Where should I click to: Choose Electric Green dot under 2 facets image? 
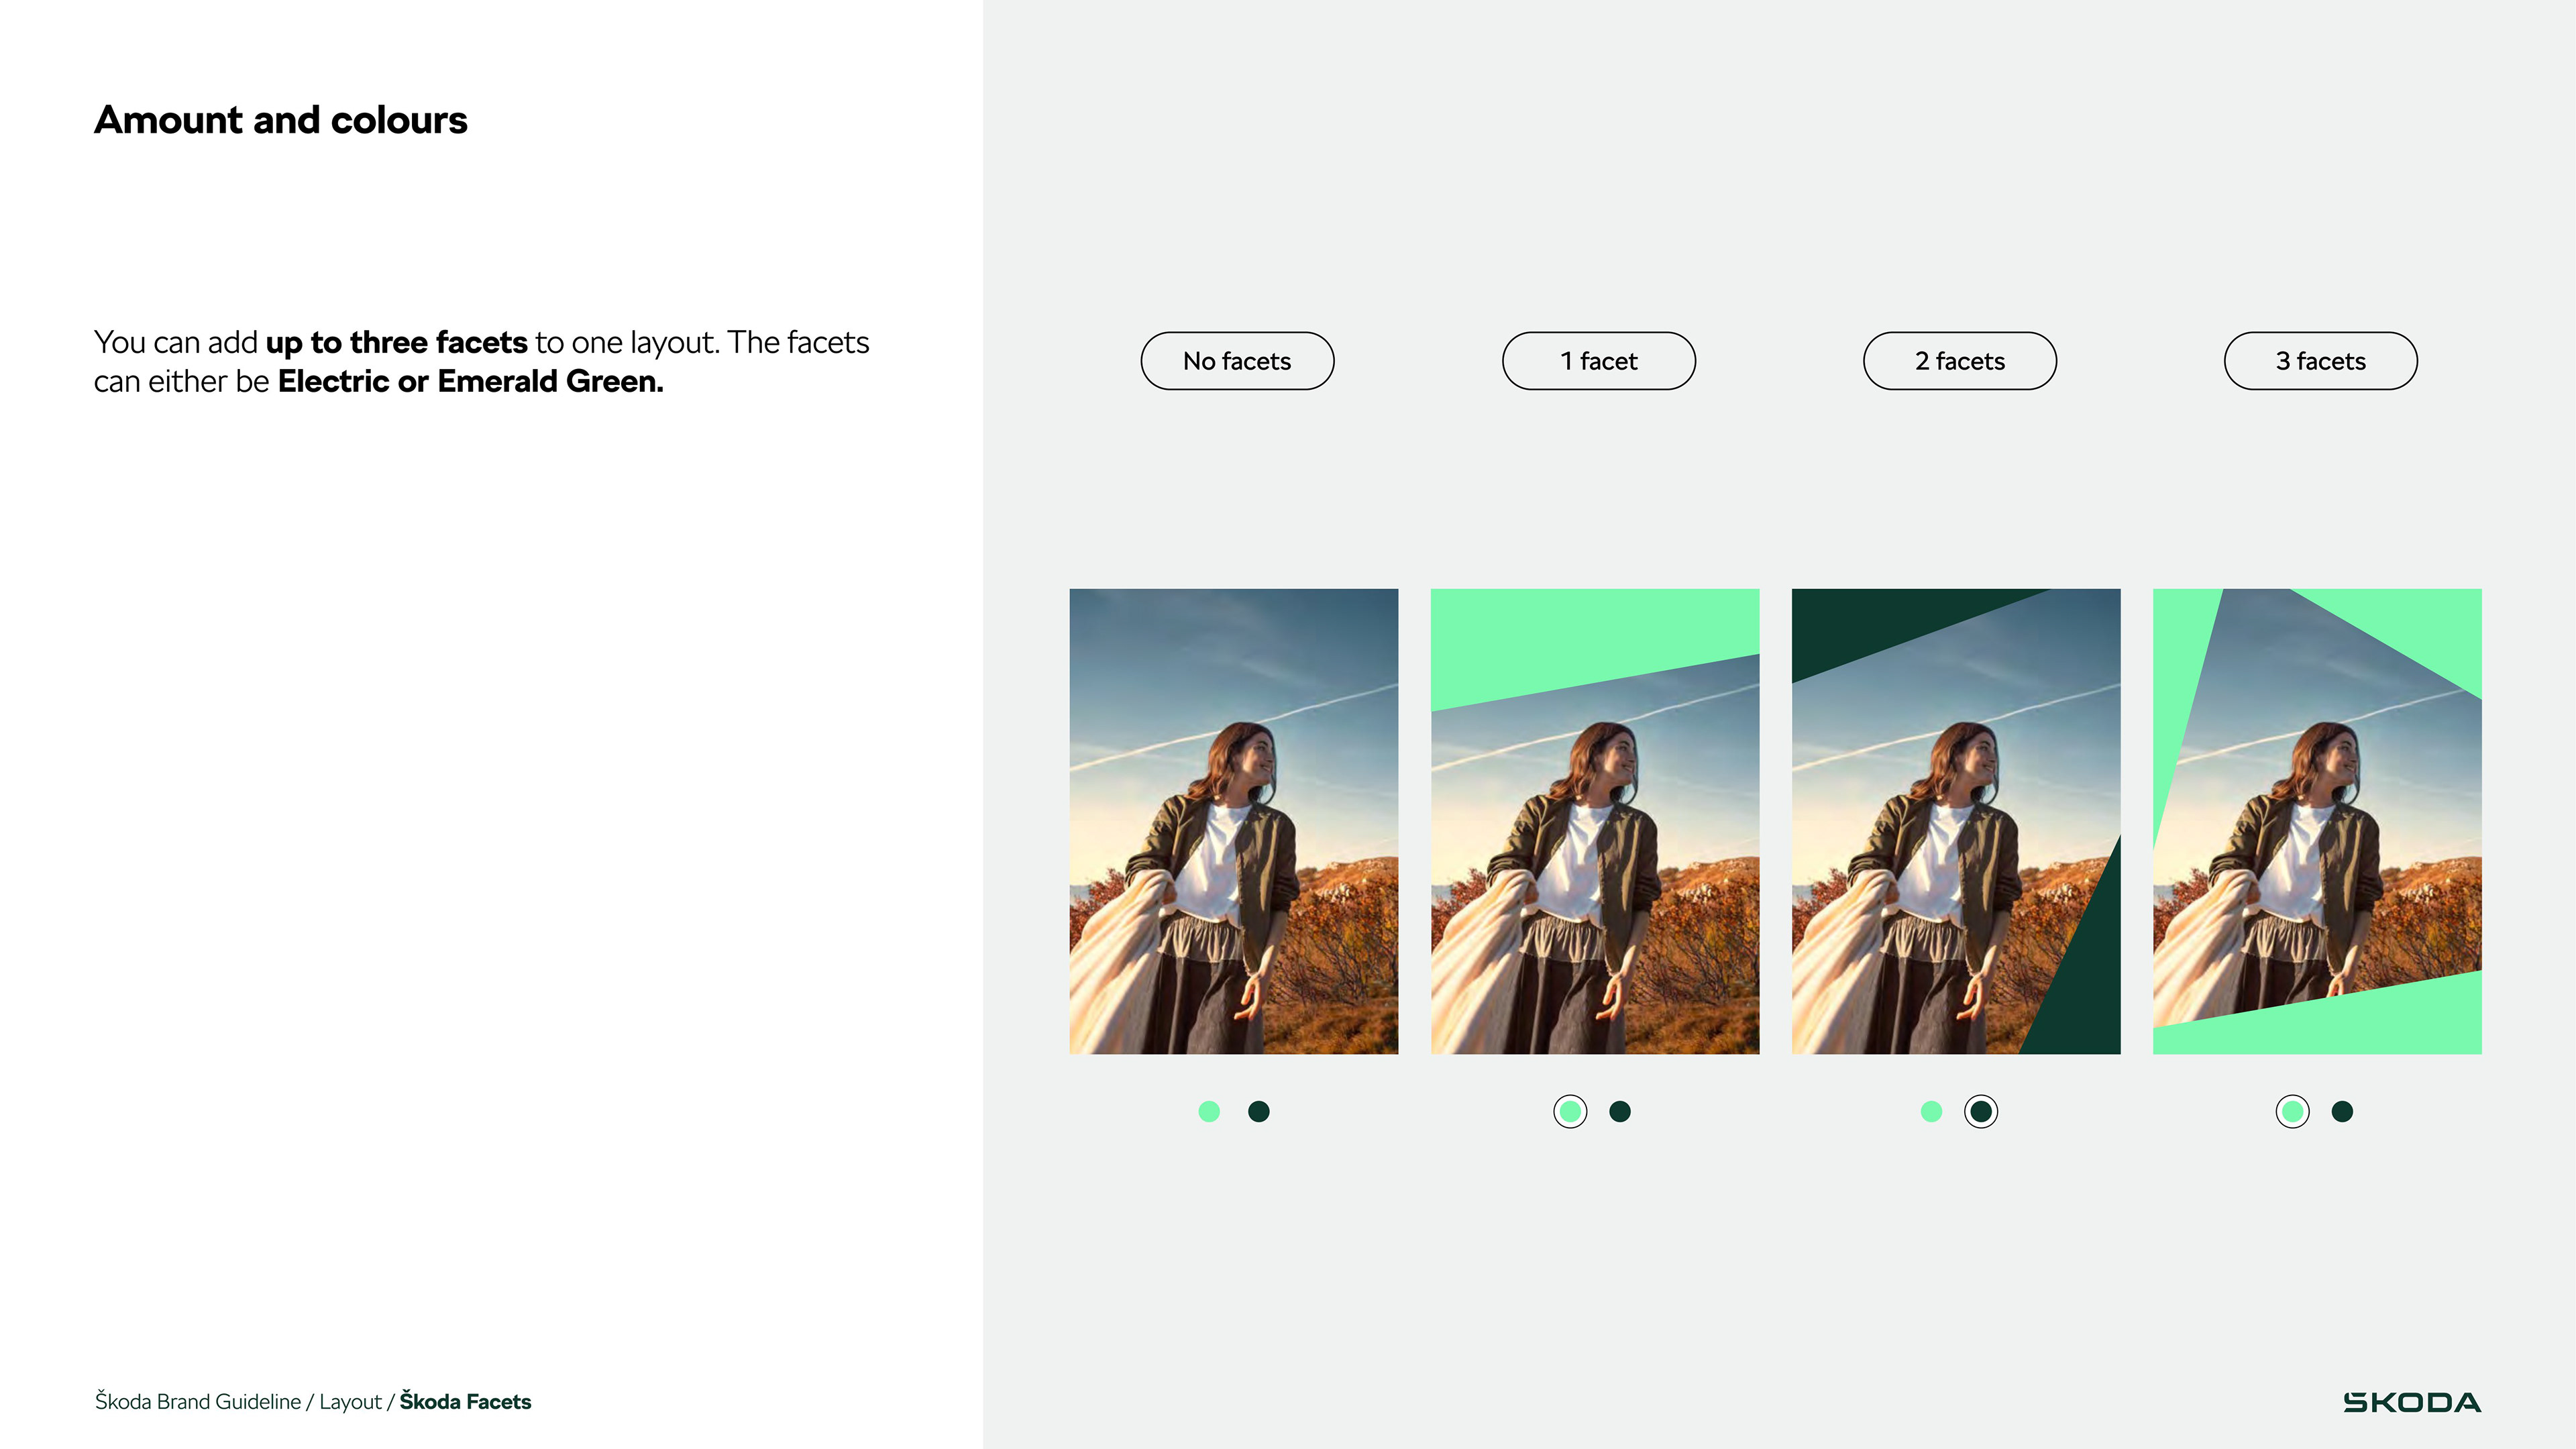pyautogui.click(x=1931, y=1111)
